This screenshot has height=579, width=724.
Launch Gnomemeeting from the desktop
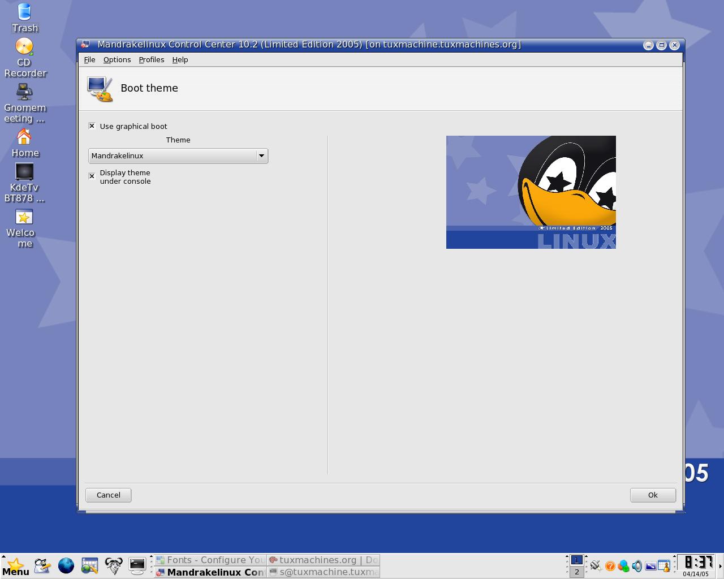pyautogui.click(x=24, y=103)
